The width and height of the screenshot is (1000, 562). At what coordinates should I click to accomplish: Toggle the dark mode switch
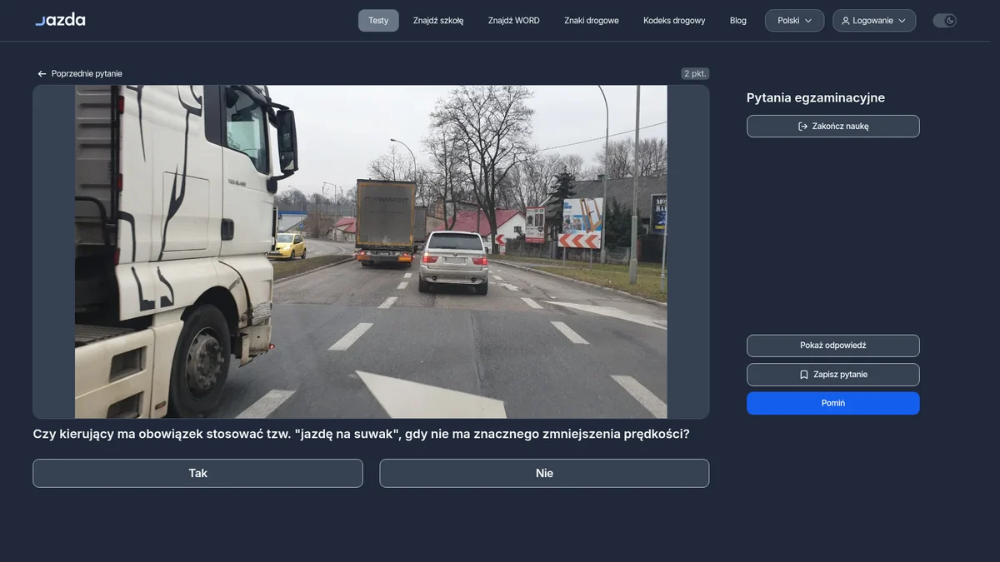click(944, 21)
